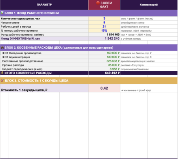Viewport: 178px width, 159px height.
Task: Click comment аренда+амортизация+налоги
Action: [138, 61]
